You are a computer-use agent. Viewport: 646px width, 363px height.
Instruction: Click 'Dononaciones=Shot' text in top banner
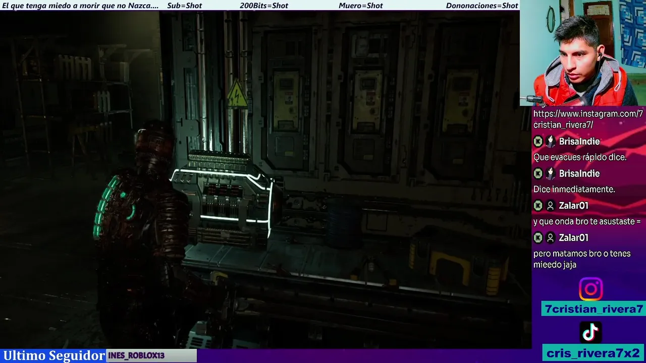[482, 6]
